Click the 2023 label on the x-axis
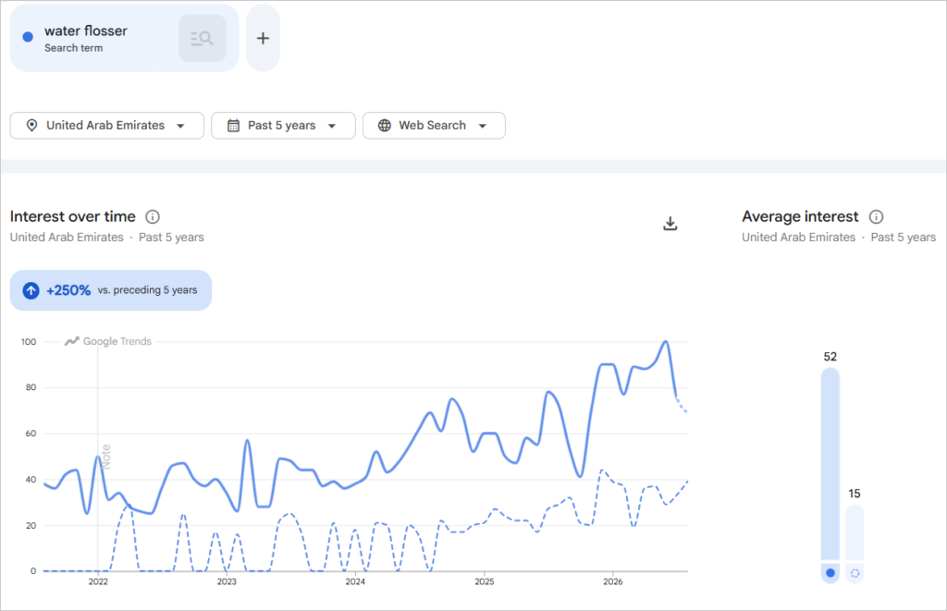 click(x=227, y=581)
